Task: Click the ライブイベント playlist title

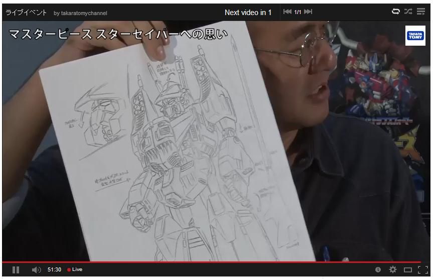Action: (26, 13)
